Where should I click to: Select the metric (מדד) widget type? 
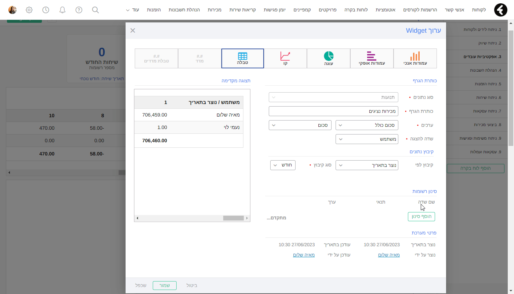coord(200,58)
